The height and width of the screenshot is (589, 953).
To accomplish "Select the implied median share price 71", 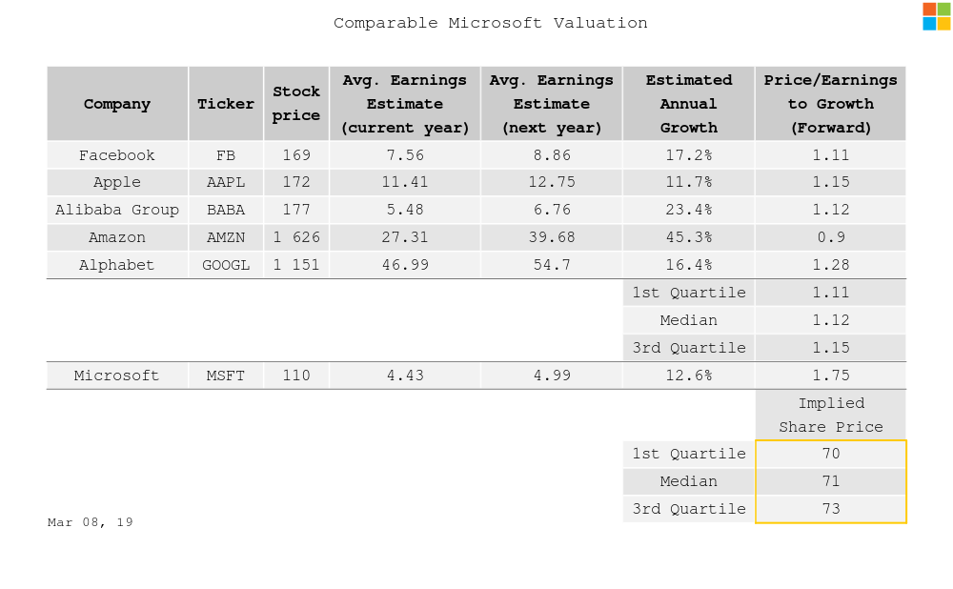I will coord(831,481).
